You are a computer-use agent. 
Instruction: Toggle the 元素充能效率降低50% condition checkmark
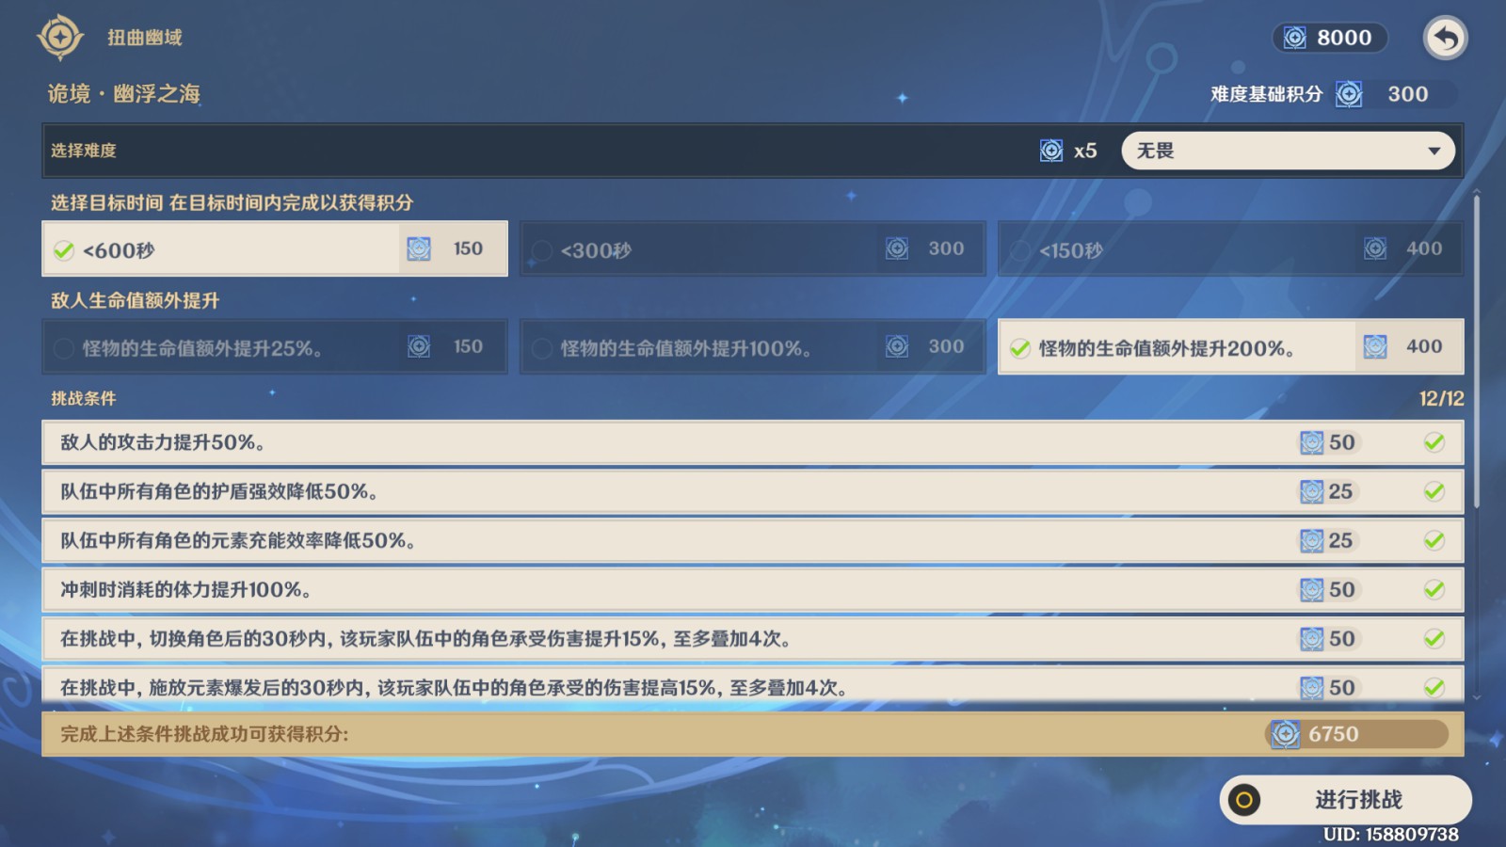pos(1434,540)
